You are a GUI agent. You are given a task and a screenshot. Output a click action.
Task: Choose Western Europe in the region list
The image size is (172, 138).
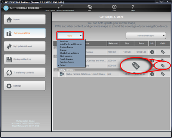(67, 62)
